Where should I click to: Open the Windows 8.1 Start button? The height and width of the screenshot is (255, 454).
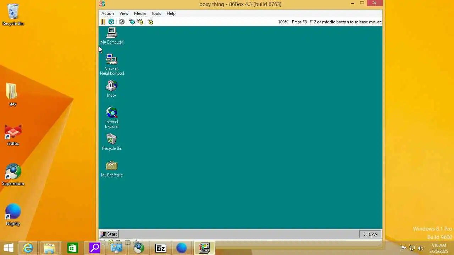point(9,248)
